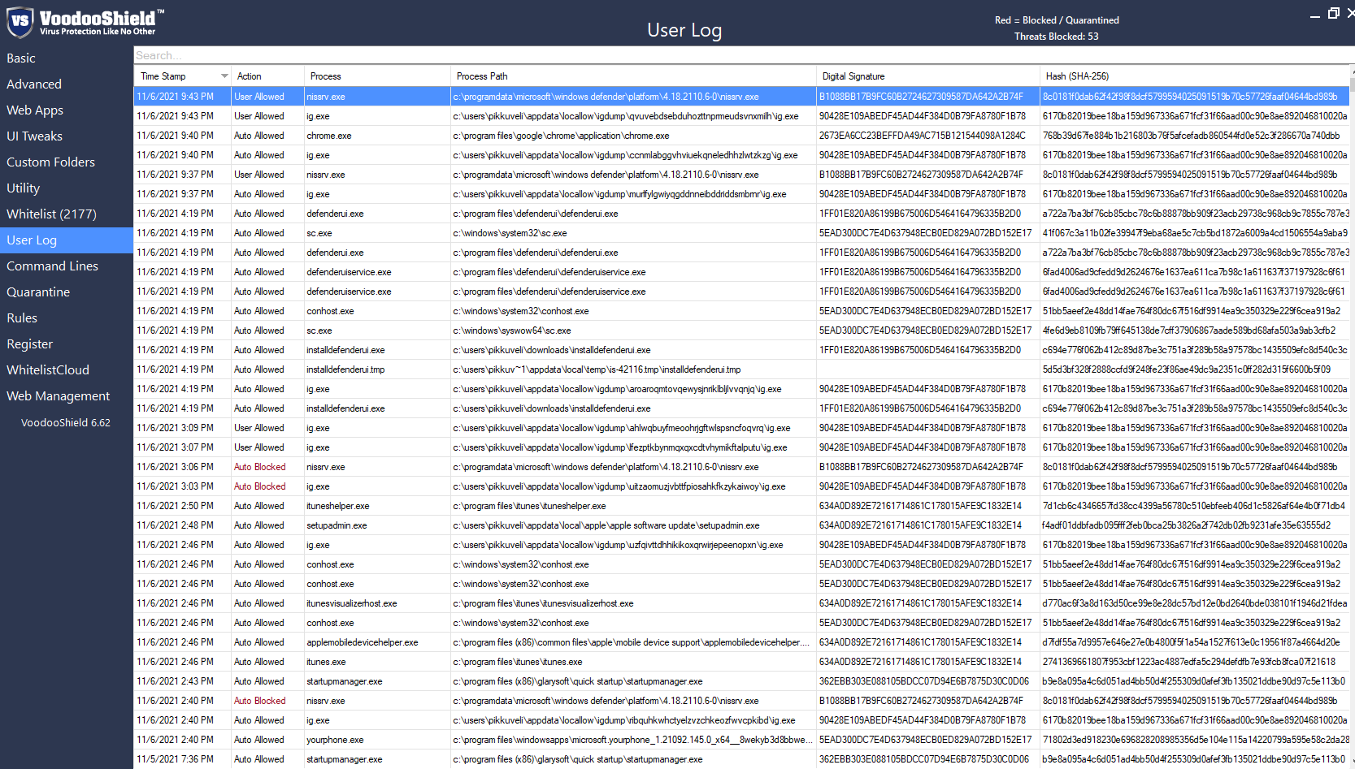Click the Red = Blocked / Quarantined legend
The width and height of the screenshot is (1355, 769).
(1057, 20)
